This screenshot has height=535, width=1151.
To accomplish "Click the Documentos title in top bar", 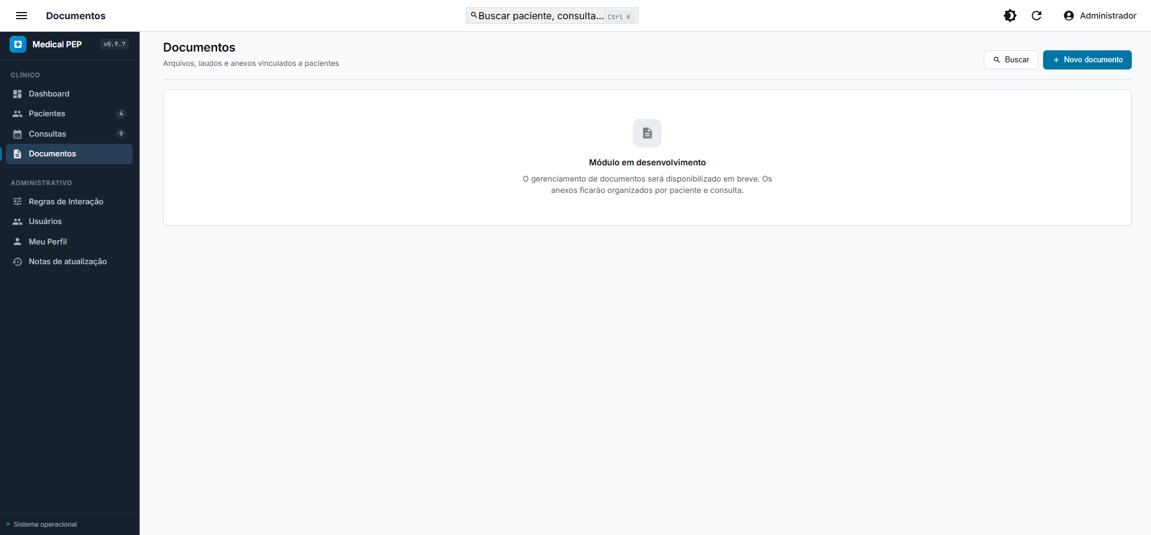I will pos(76,16).
